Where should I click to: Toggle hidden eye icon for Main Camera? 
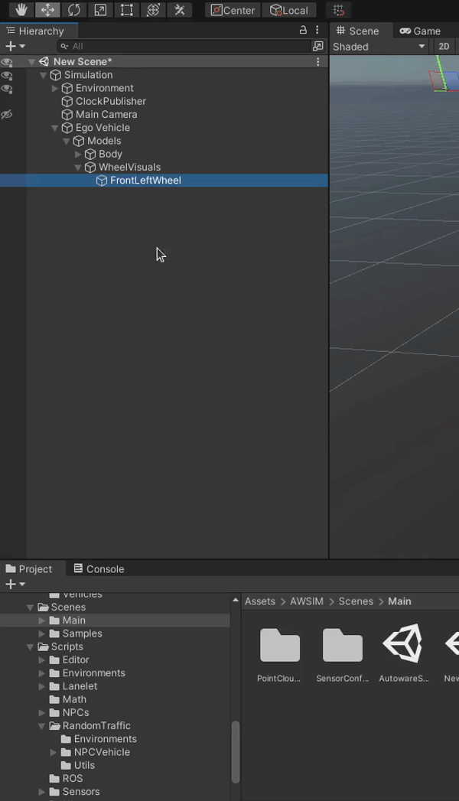click(7, 115)
